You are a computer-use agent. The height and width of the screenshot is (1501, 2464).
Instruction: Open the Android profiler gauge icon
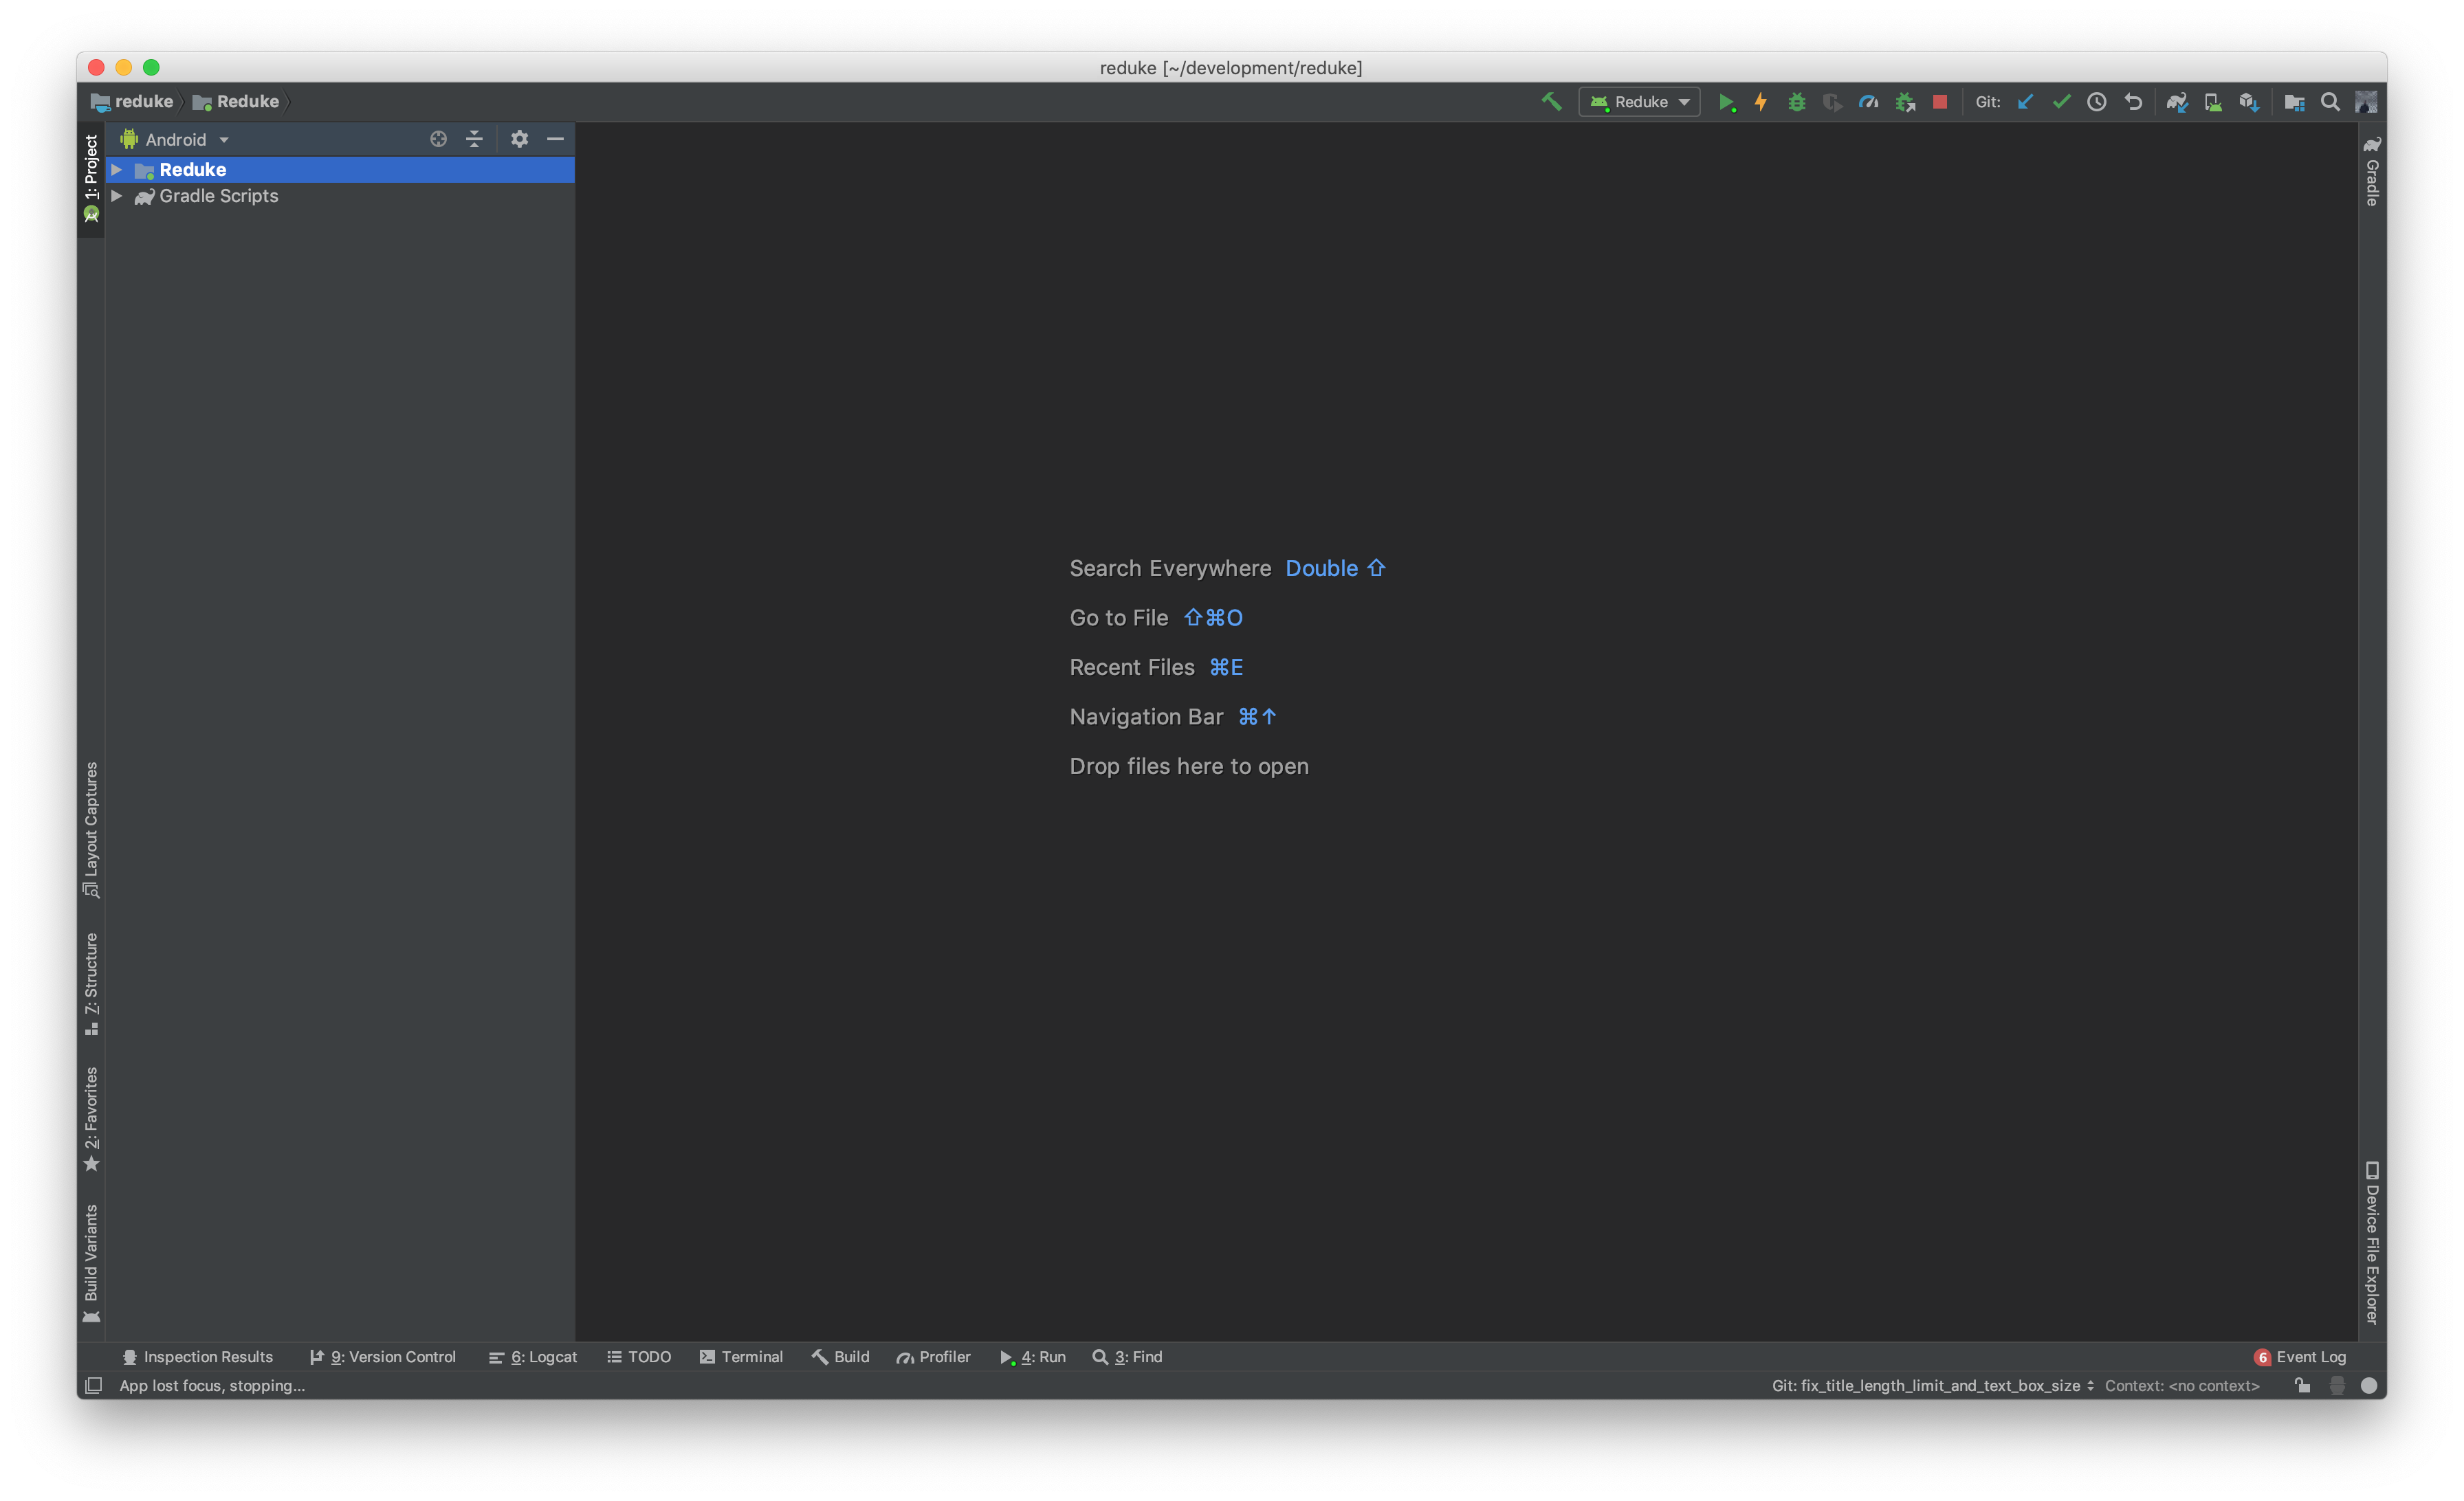[x=1868, y=102]
